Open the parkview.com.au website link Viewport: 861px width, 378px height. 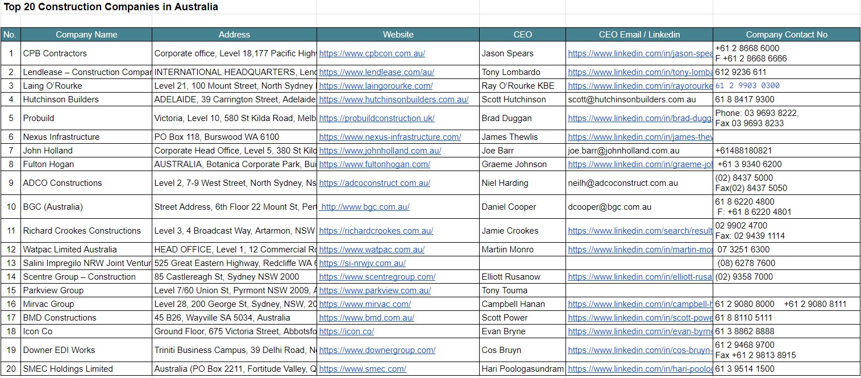[x=375, y=290]
